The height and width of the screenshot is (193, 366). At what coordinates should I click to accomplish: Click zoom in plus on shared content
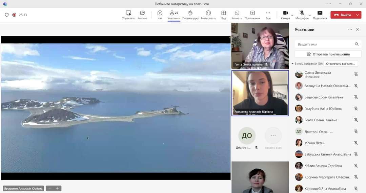point(57,188)
